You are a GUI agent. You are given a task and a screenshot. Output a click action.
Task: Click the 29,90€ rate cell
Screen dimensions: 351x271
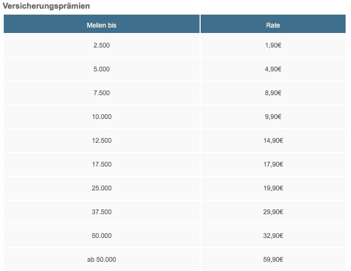273,212
